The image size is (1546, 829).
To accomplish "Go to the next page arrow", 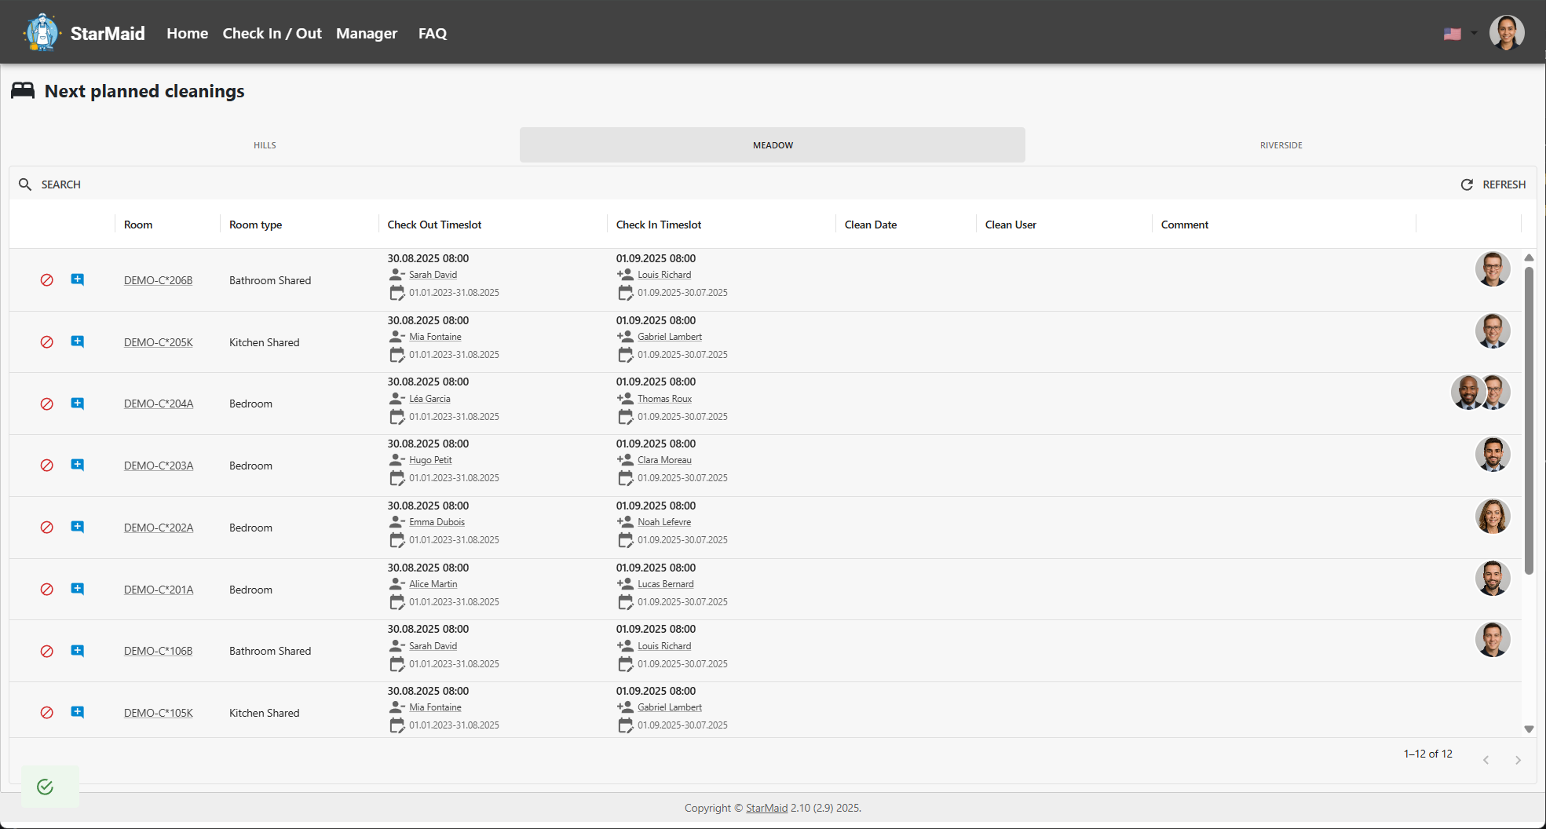I will (1519, 760).
